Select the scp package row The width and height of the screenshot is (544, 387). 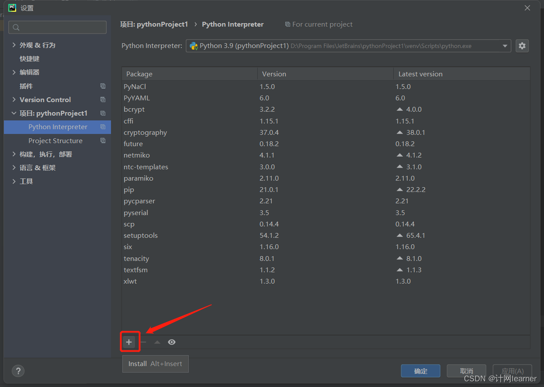[326, 224]
